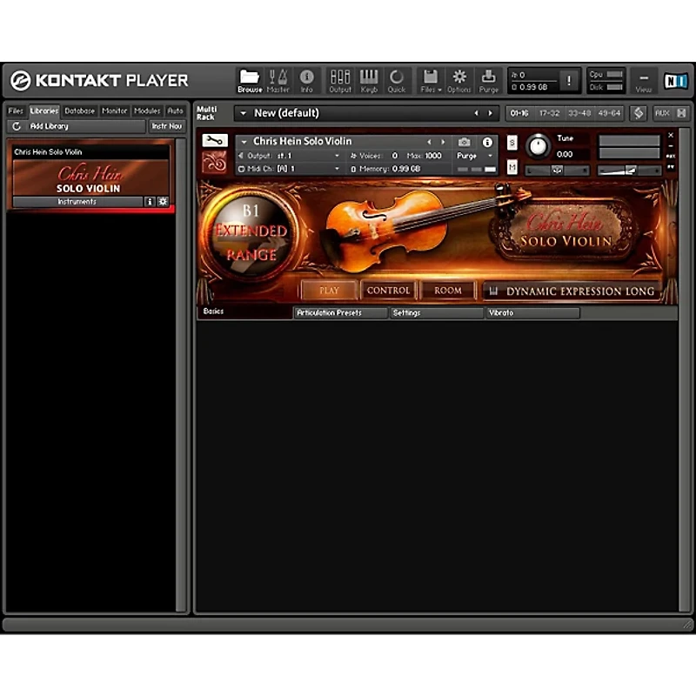Open the PLAY page
This screenshot has width=696, height=696.
(x=329, y=291)
